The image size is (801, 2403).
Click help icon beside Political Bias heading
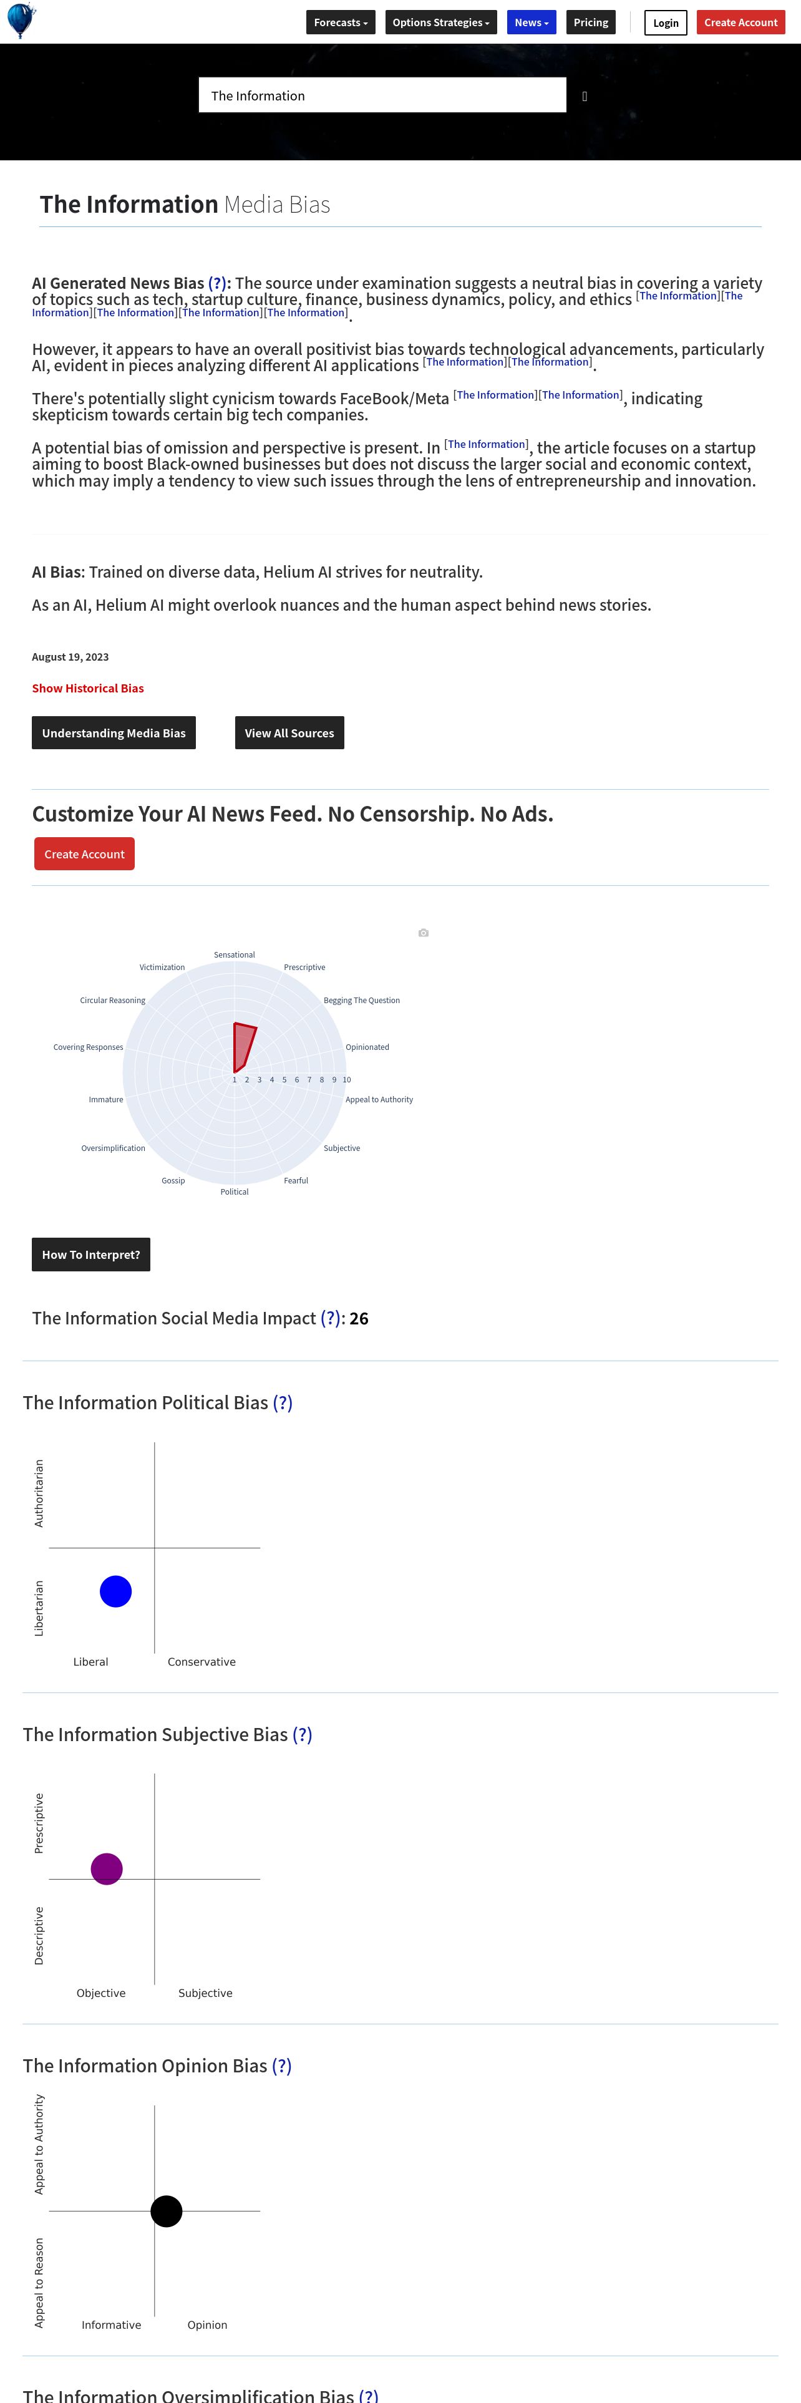click(283, 1403)
